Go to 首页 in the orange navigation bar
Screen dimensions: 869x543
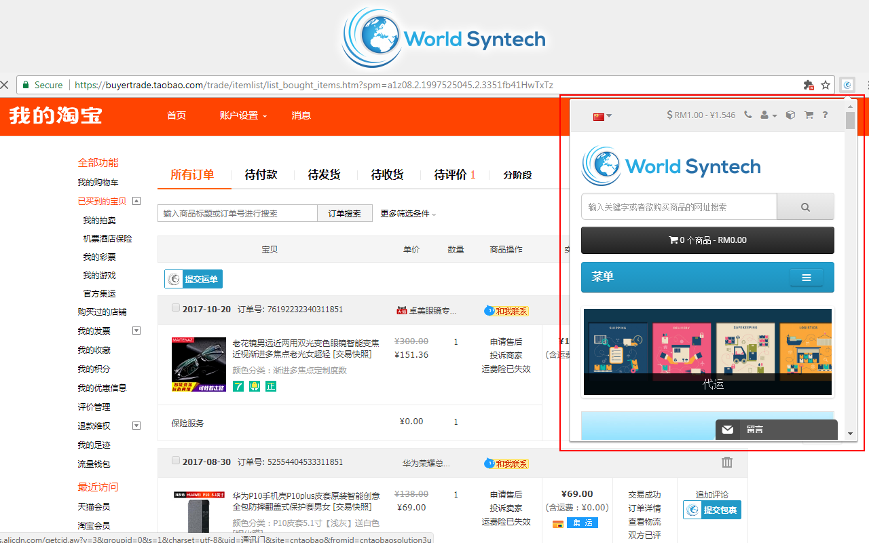[x=177, y=115]
